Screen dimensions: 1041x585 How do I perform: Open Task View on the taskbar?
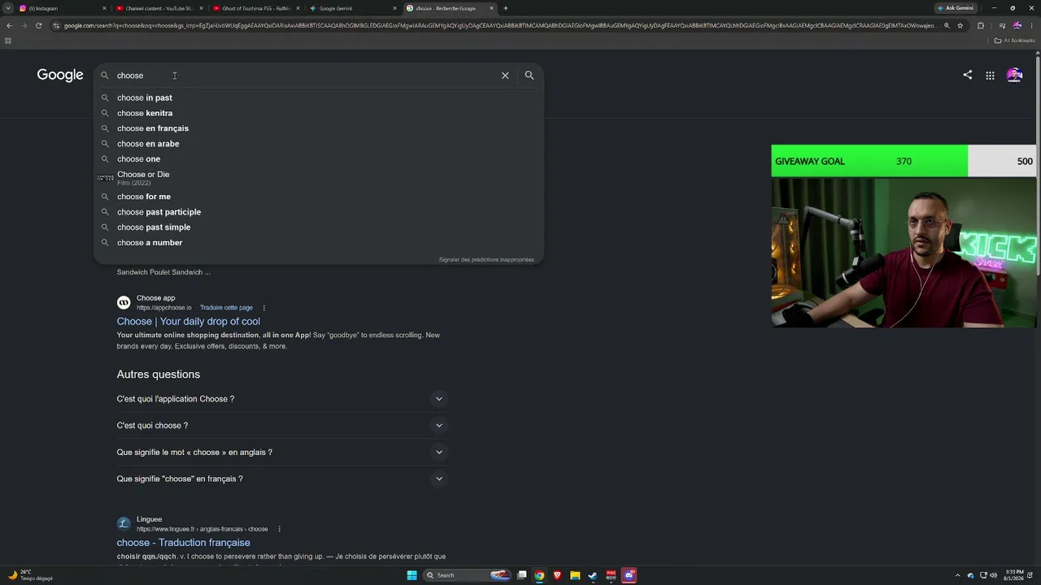[522, 575]
